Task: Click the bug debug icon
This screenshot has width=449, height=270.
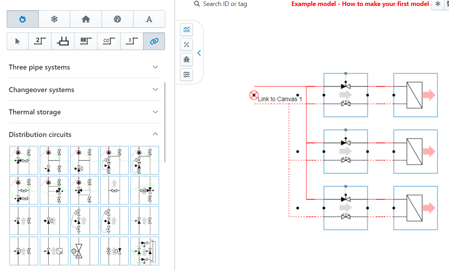Action: (187, 60)
